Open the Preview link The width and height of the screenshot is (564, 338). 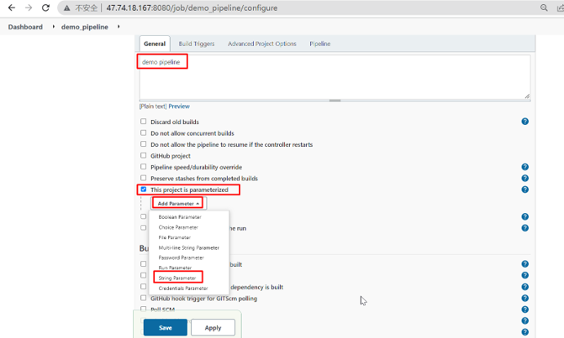(179, 107)
